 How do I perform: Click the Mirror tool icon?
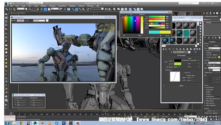click(106, 9)
